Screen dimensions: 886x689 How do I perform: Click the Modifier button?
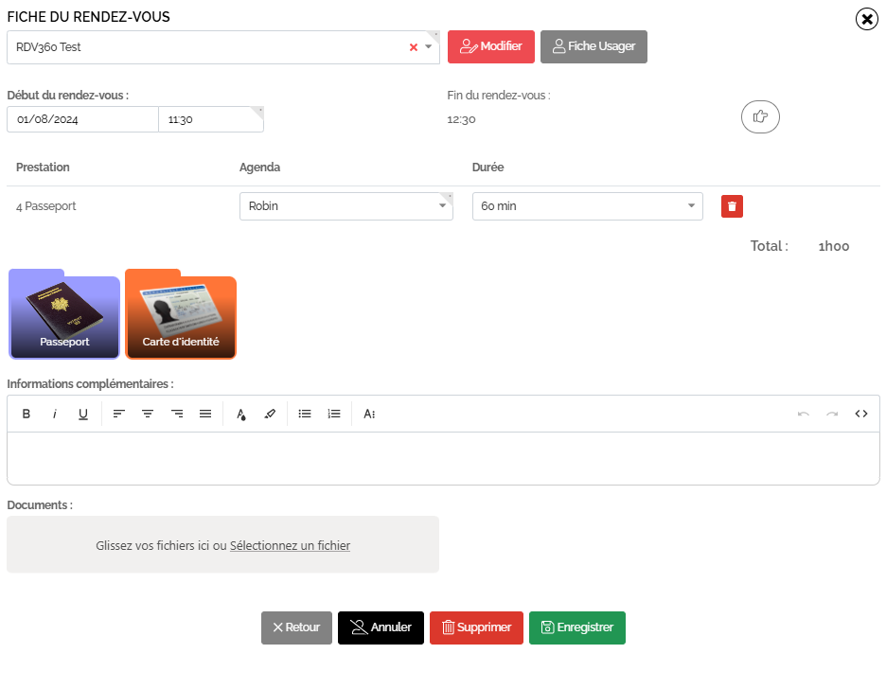pos(491,47)
